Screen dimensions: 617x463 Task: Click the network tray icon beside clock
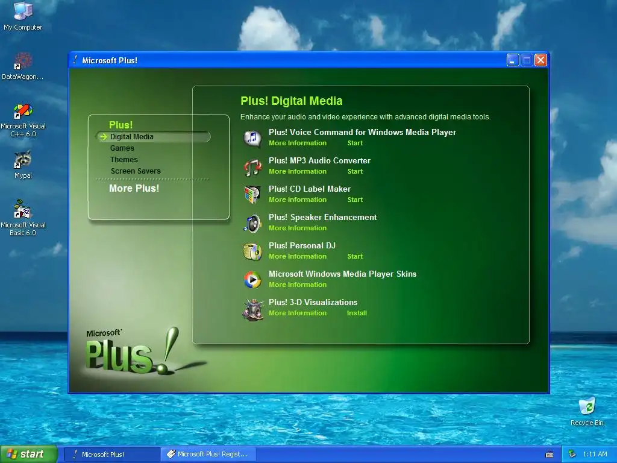coord(572,454)
